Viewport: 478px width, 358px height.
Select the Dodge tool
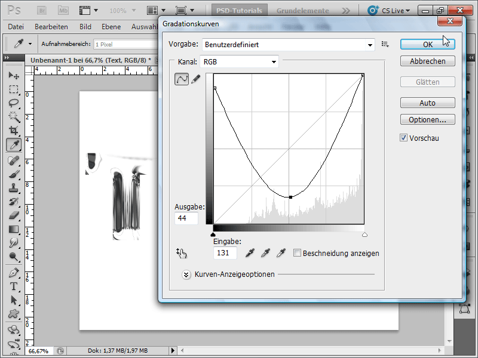14,257
